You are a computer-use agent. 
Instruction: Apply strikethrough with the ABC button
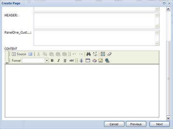click(x=72, y=60)
